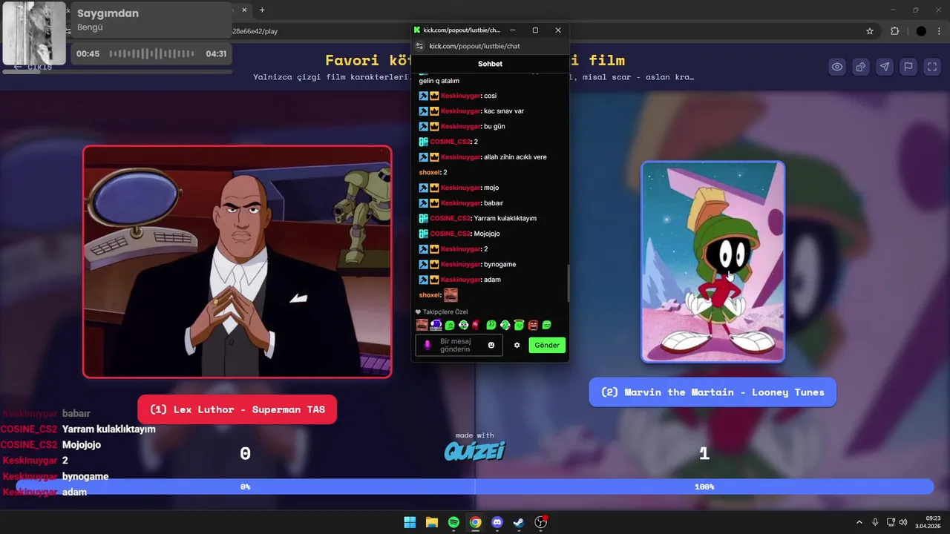Click the flag report icon in Quizei toolbar
The width and height of the screenshot is (950, 534).
tap(908, 67)
